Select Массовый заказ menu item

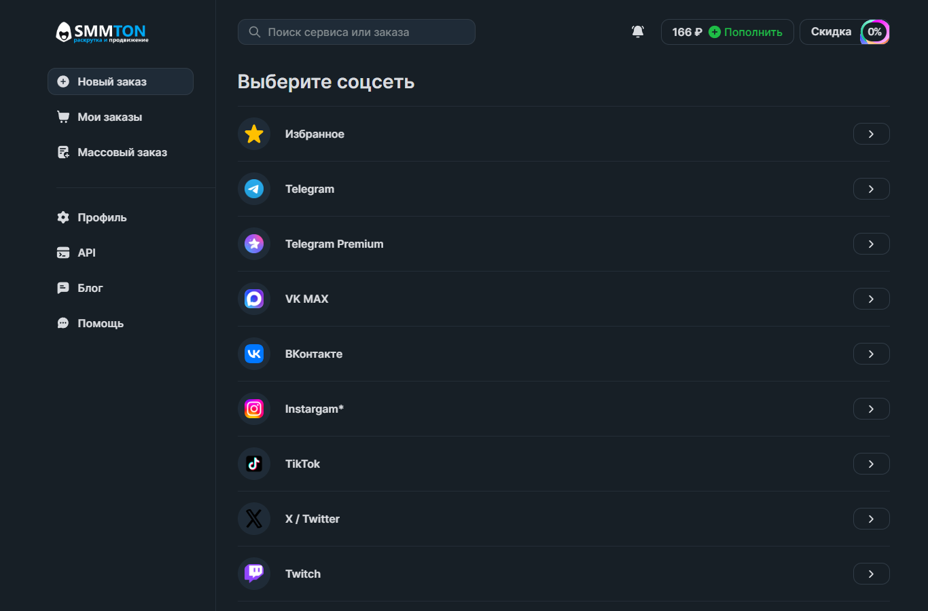tap(122, 152)
